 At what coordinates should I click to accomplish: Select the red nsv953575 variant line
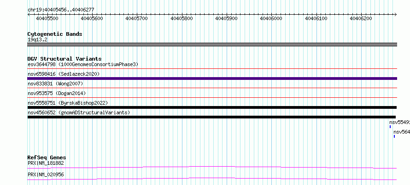pos(212,98)
